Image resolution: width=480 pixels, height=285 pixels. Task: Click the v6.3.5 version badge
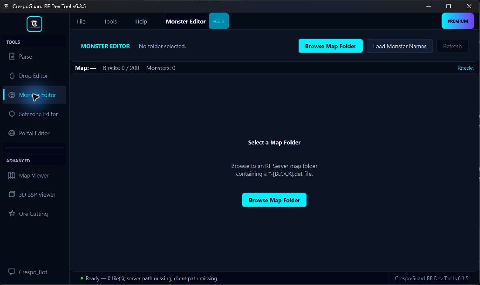coord(218,21)
